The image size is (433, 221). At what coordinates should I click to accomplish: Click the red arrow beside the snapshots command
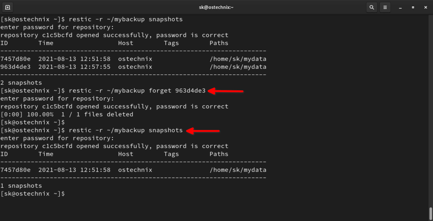tap(203, 130)
